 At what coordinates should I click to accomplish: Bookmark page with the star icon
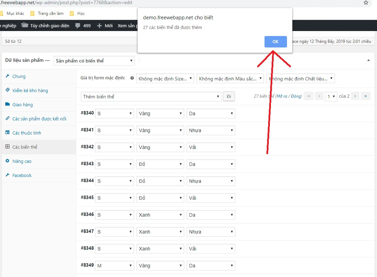tap(366, 3)
